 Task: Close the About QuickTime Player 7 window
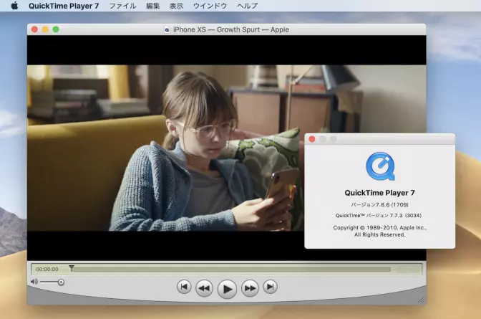(x=312, y=139)
